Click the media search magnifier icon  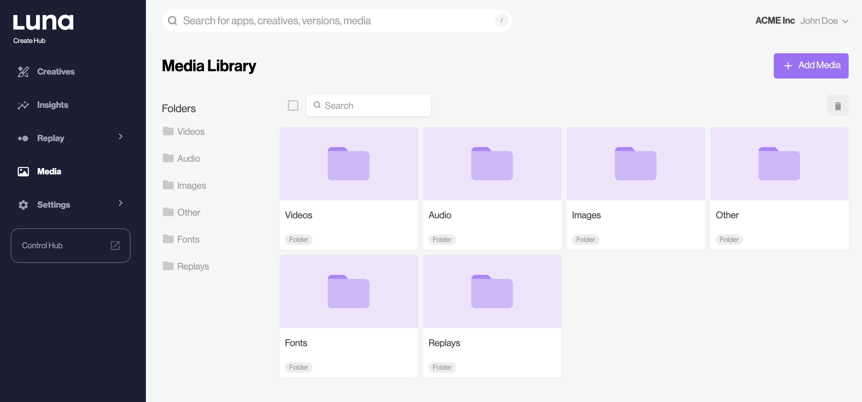coord(317,105)
